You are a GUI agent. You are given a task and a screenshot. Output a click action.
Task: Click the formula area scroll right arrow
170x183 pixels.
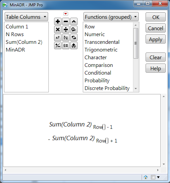click(x=158, y=170)
